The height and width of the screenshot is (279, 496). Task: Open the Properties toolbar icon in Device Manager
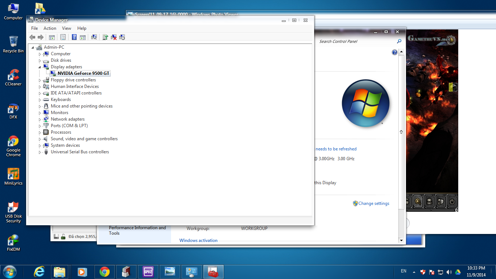(x=63, y=37)
